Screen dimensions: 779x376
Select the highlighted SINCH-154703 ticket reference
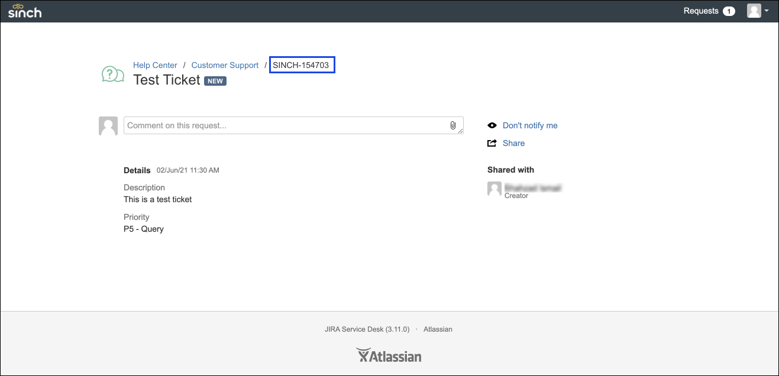(x=302, y=64)
